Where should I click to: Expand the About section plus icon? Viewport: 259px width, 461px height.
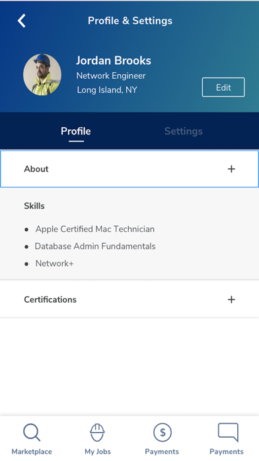[x=231, y=169]
